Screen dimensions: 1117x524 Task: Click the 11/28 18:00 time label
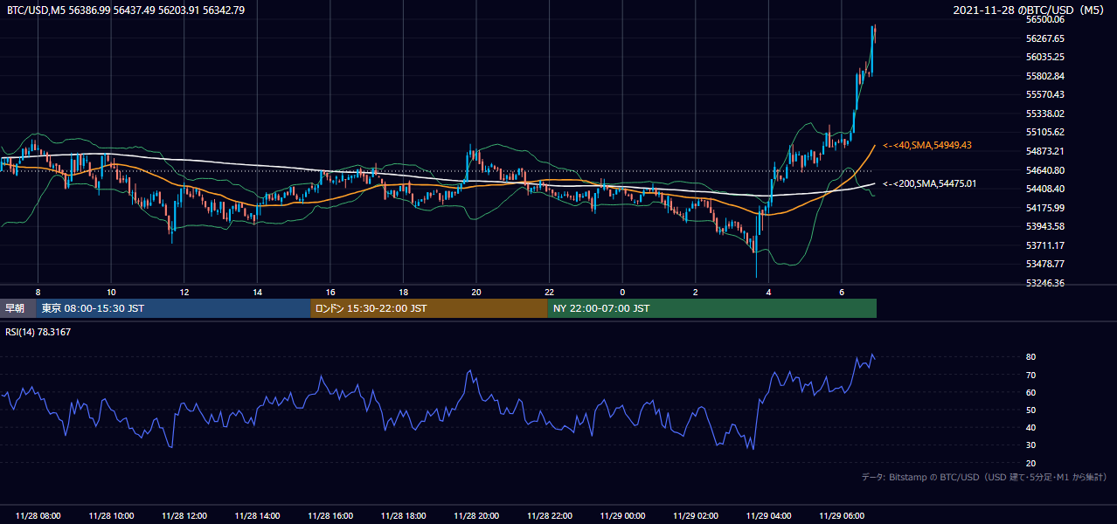404,516
